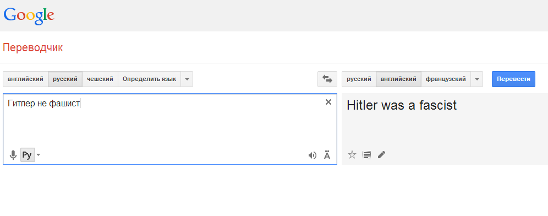Open the Переводчик title link
The image size is (548, 216).
(x=33, y=47)
